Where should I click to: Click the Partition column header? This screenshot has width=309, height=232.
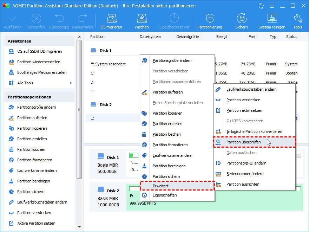point(97,37)
